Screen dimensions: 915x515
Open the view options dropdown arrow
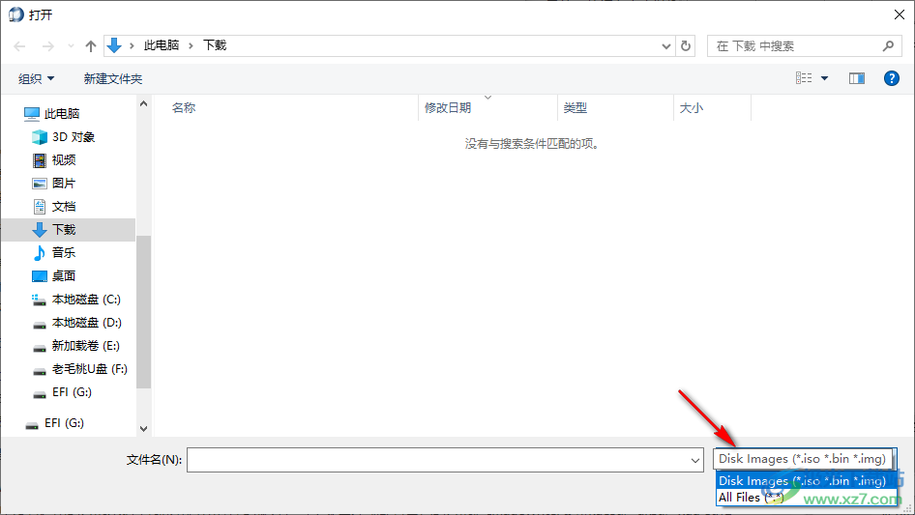click(824, 78)
